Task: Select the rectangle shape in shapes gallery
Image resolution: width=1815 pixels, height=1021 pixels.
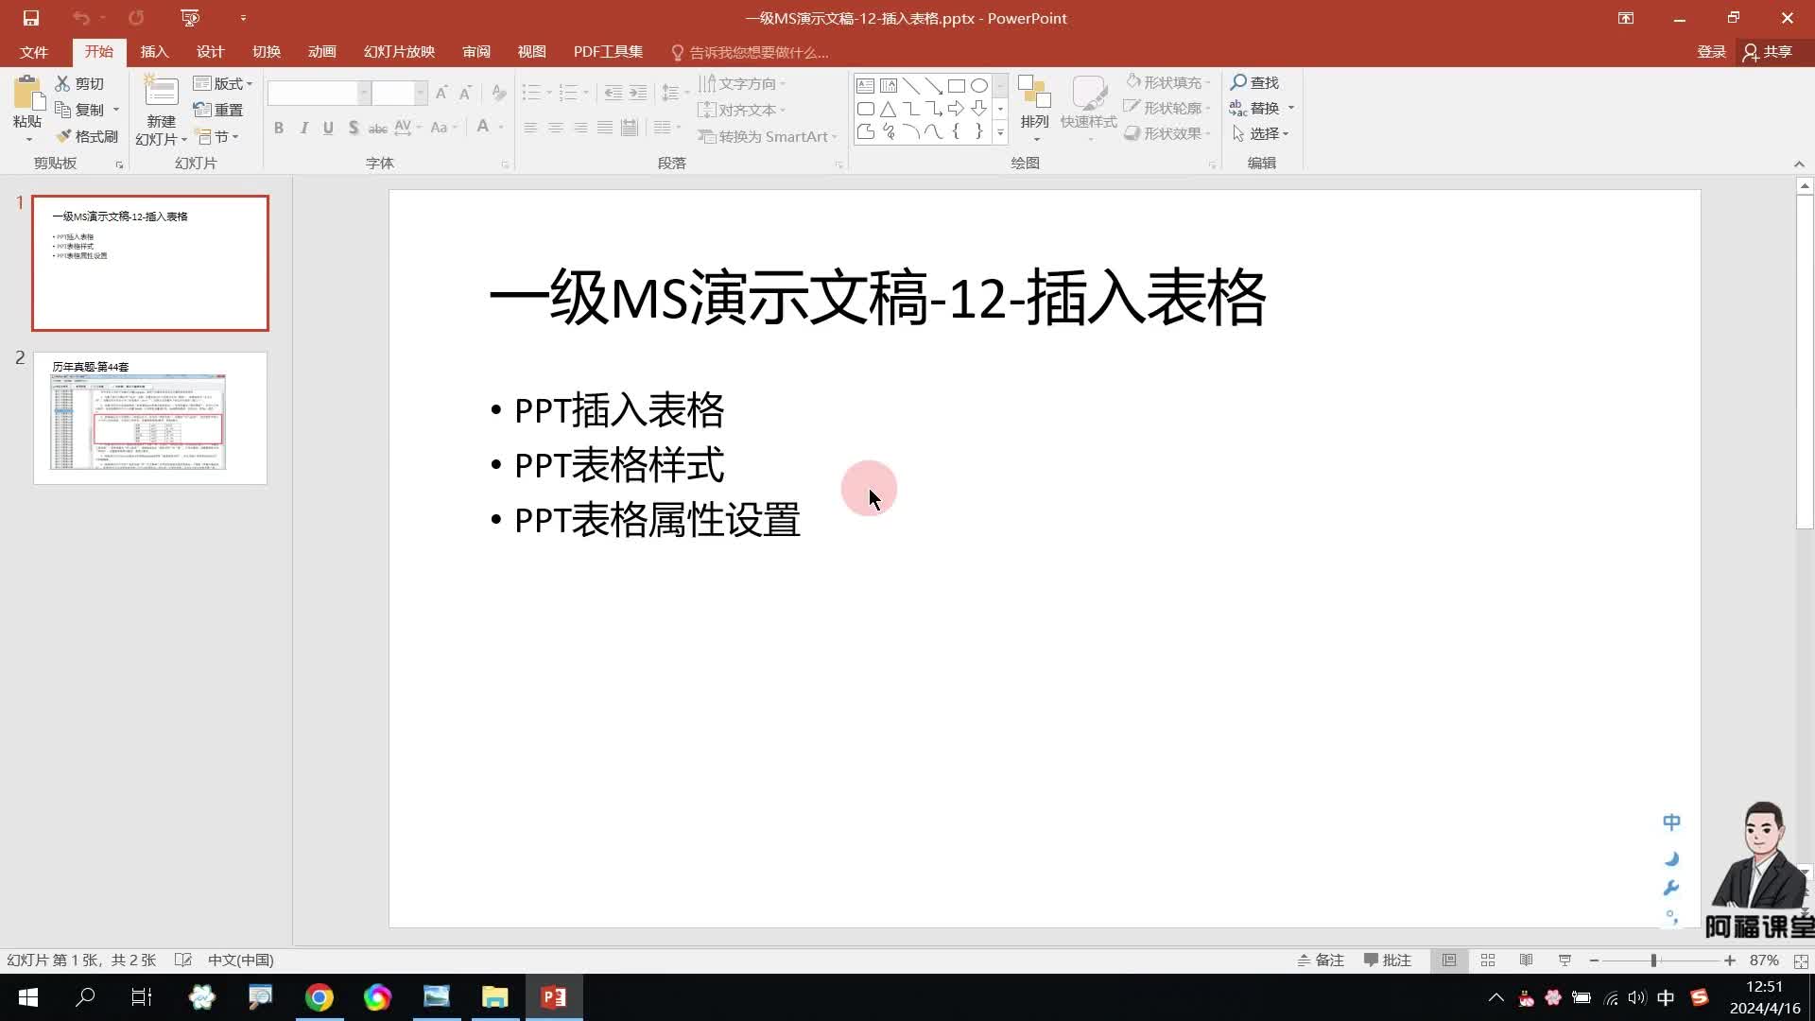Action: coord(957,86)
